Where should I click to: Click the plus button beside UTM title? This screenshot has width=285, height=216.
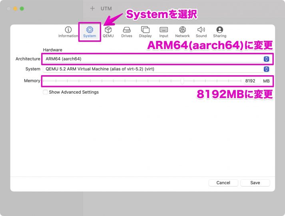[92, 8]
